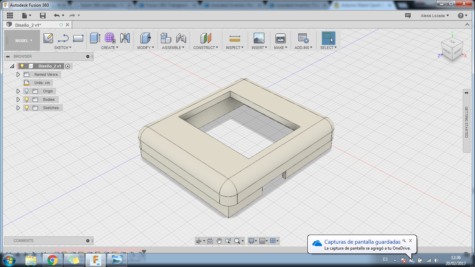Click the construction plane icon
The width and height of the screenshot is (475, 267).
[x=206, y=38]
